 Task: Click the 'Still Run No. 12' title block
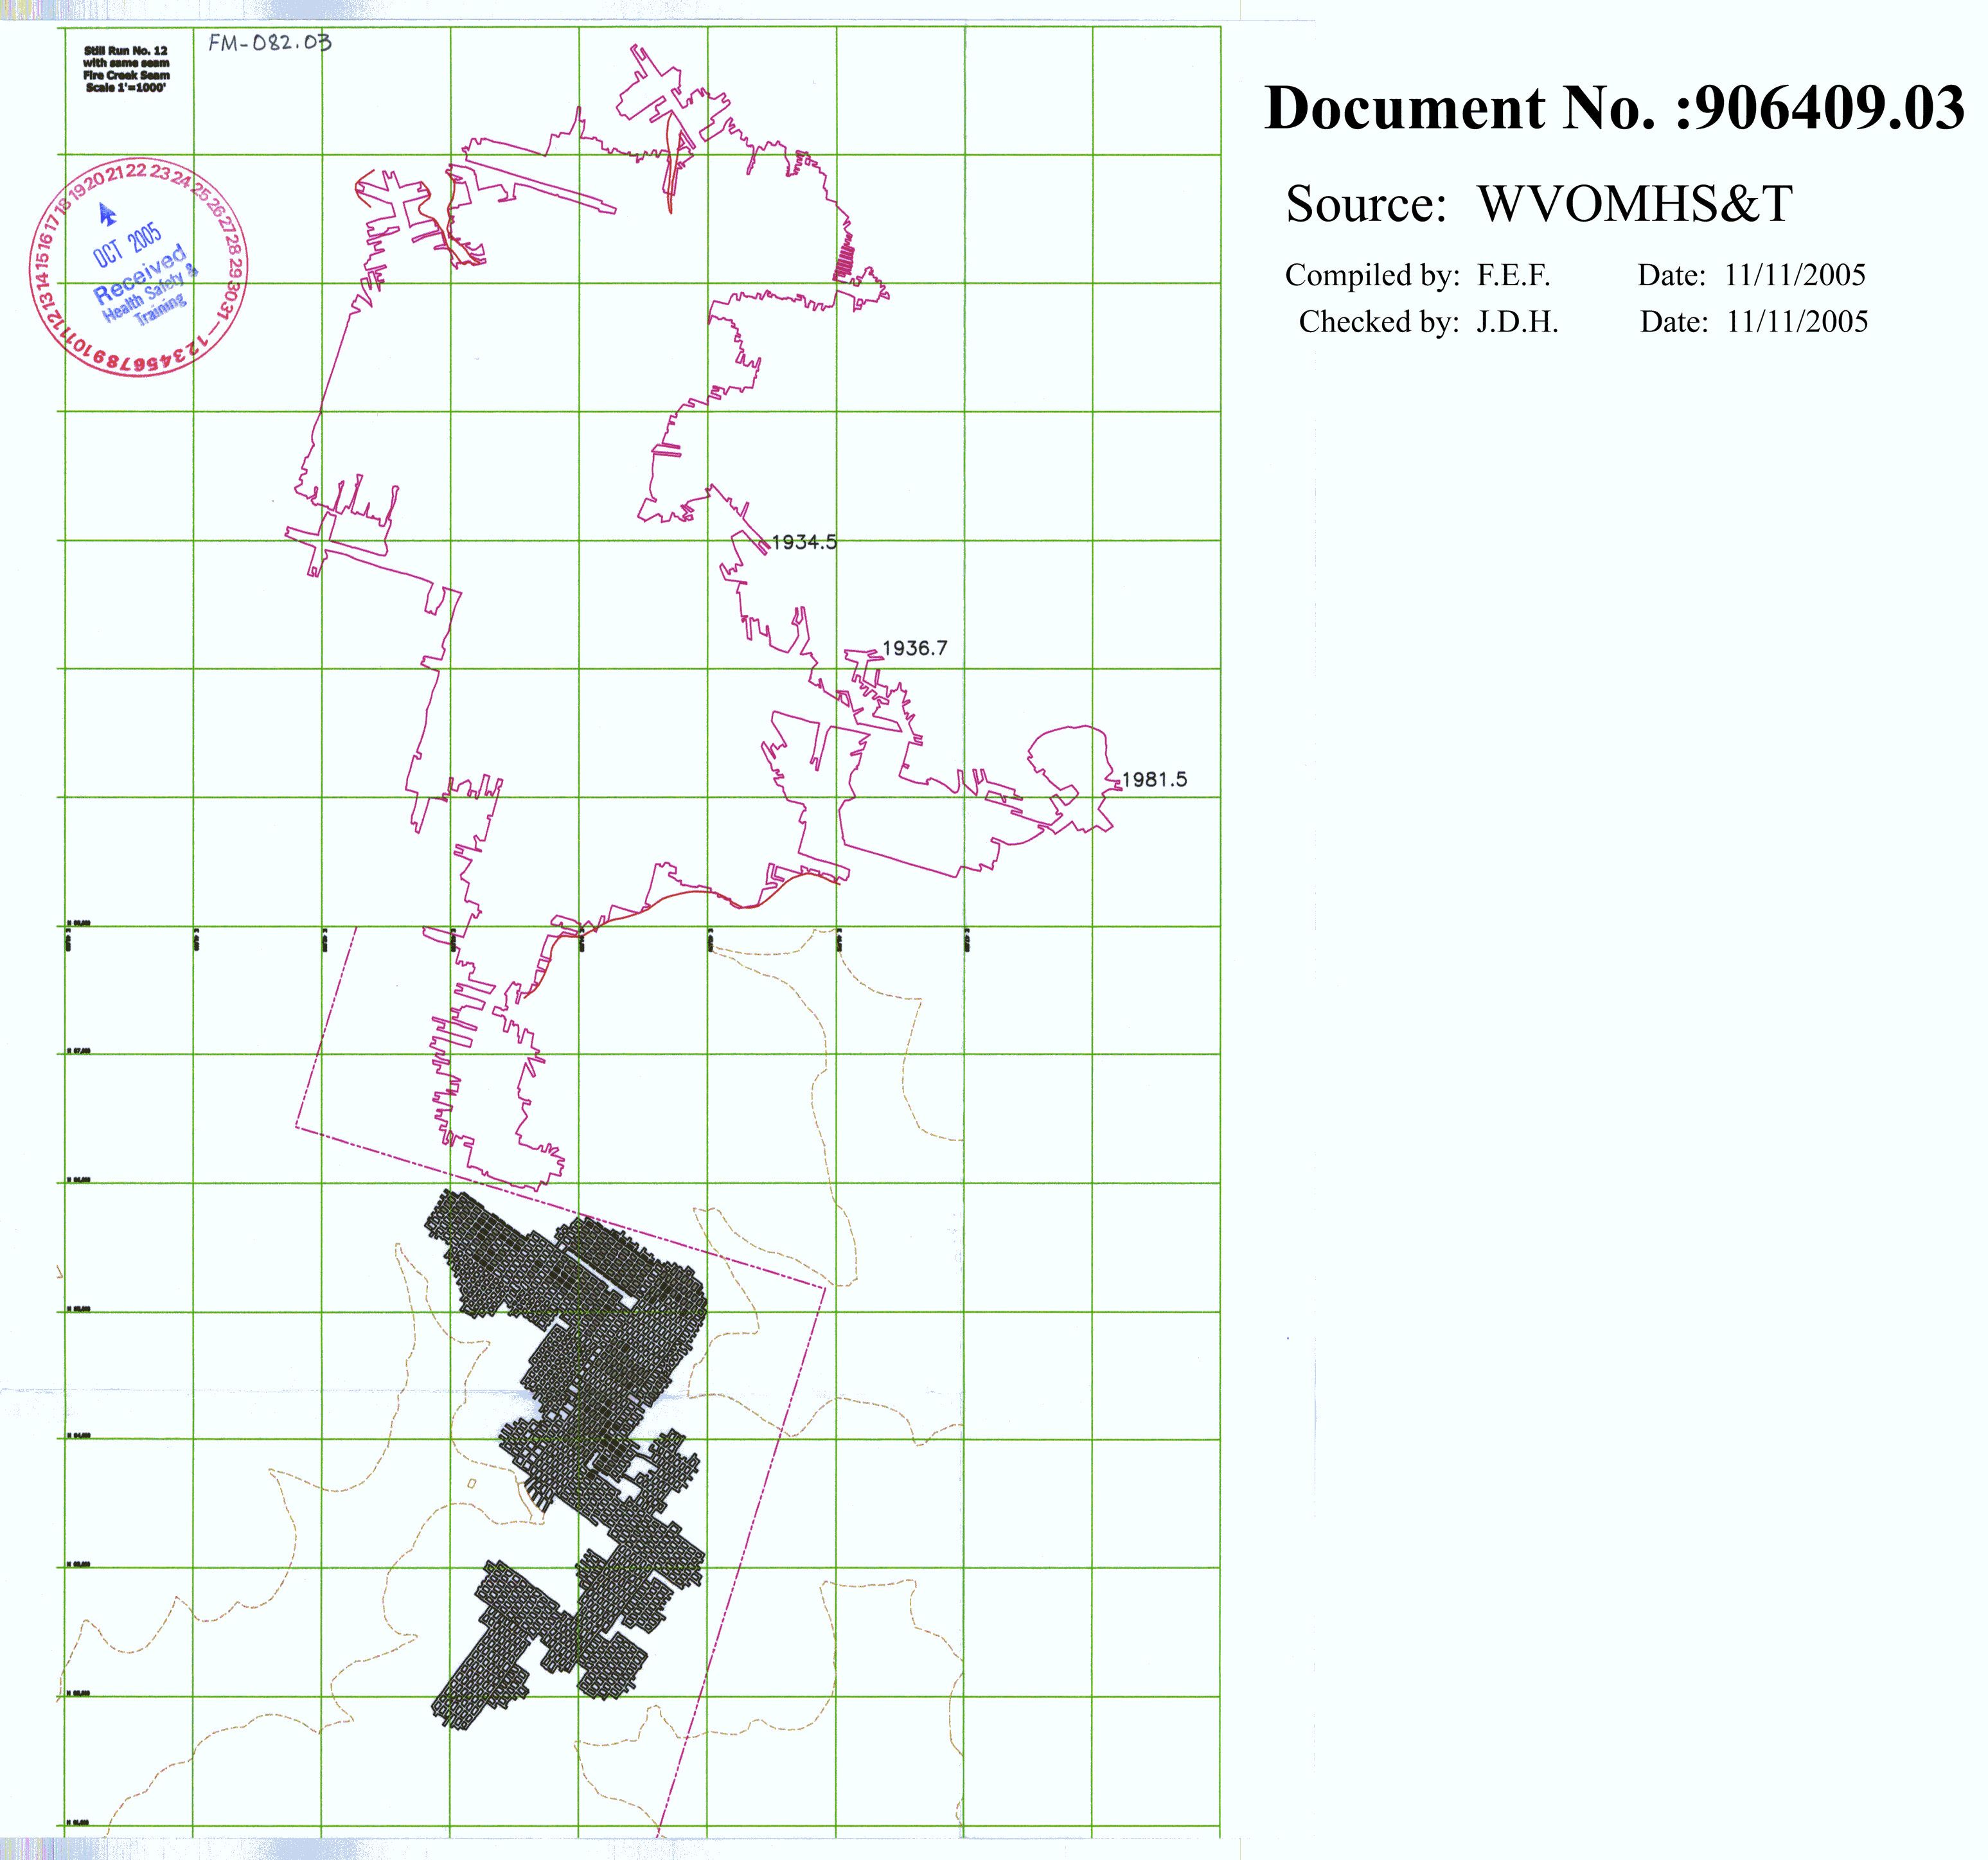pos(126,50)
